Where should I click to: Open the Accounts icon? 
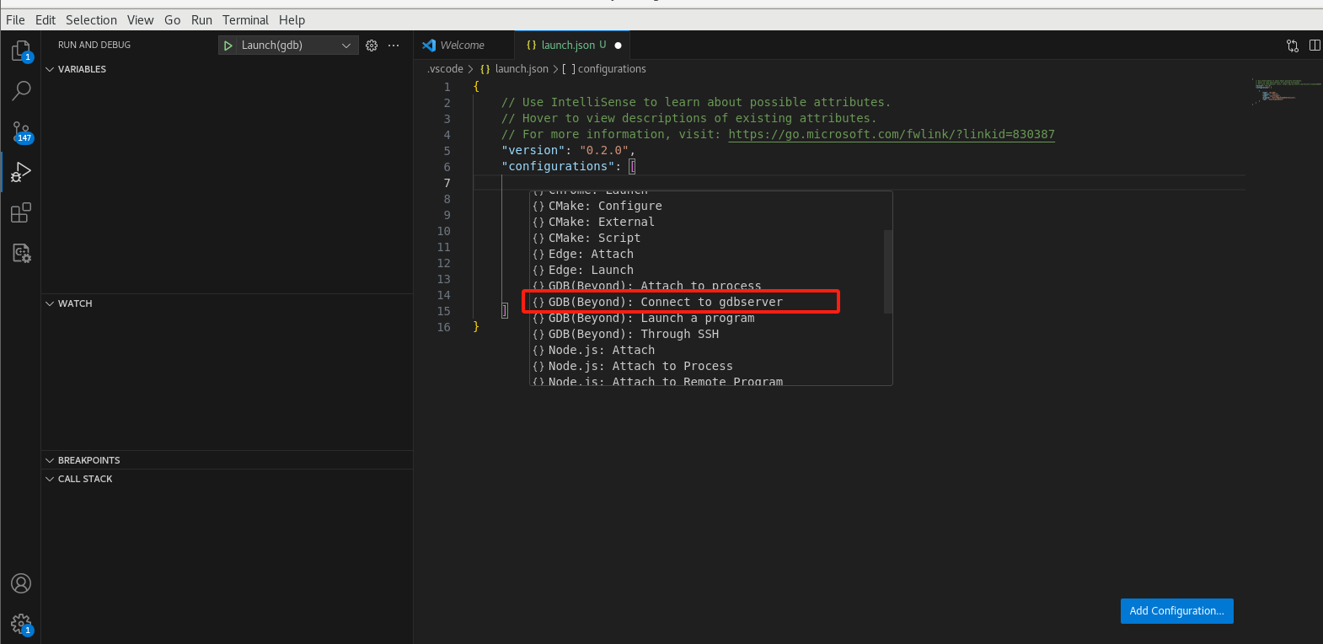click(x=21, y=583)
